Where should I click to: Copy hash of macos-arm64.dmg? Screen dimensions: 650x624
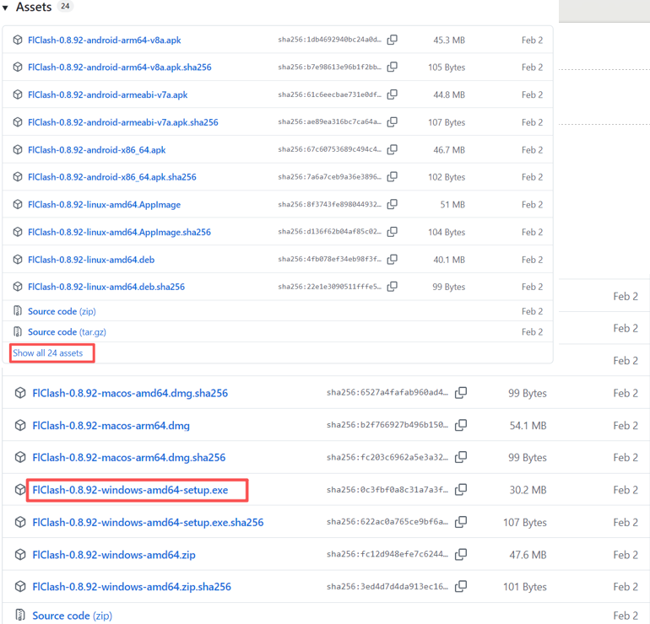point(461,426)
